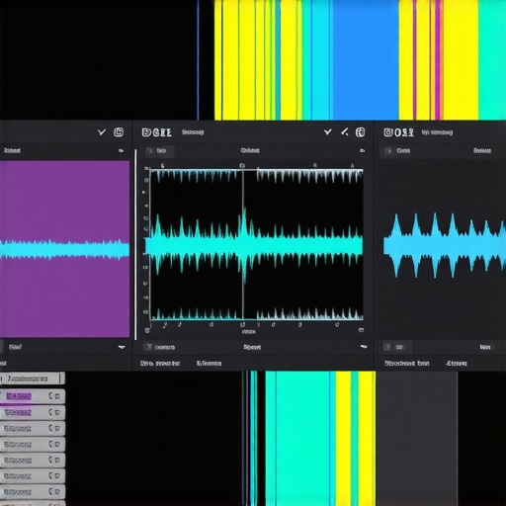The width and height of the screenshot is (506, 506).
Task: Select the second purple-highlighted track name
Action: 18,412
